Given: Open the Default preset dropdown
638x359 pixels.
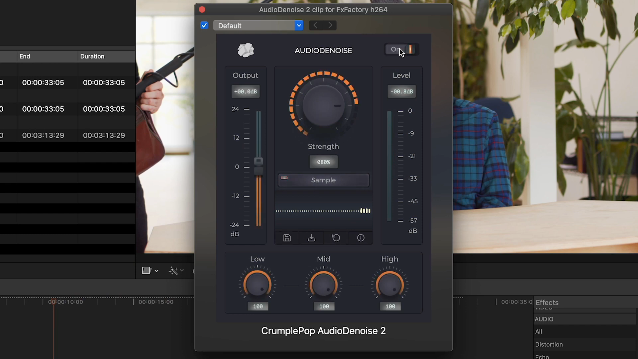Looking at the screenshot, I should pos(258,26).
